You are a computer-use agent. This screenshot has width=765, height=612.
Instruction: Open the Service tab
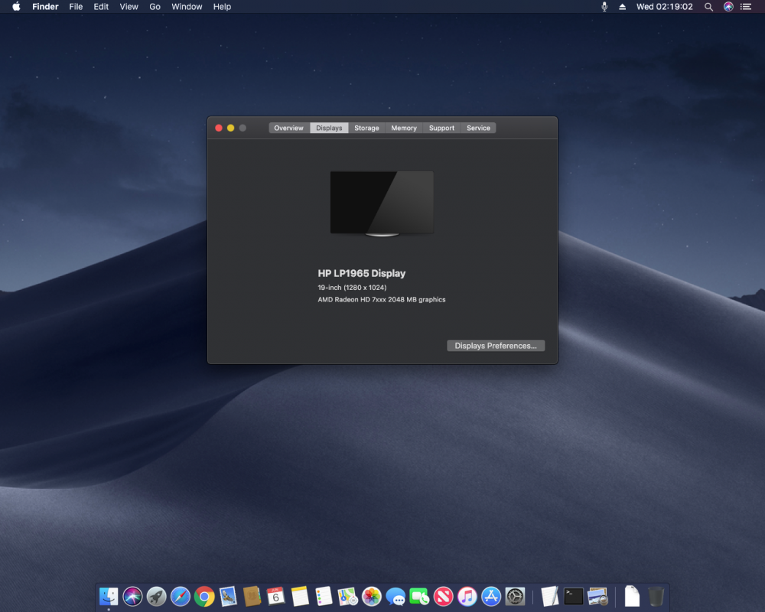[x=479, y=128]
